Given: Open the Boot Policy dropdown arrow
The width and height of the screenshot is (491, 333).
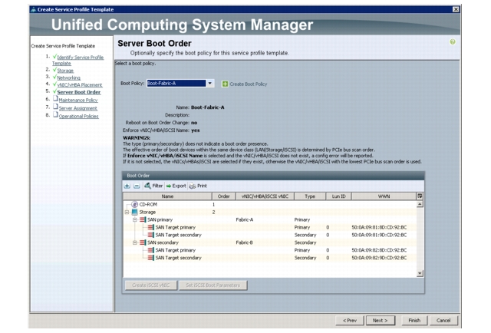Looking at the screenshot, I should point(210,84).
